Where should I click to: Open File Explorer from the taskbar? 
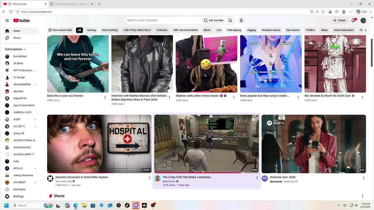click(84, 205)
